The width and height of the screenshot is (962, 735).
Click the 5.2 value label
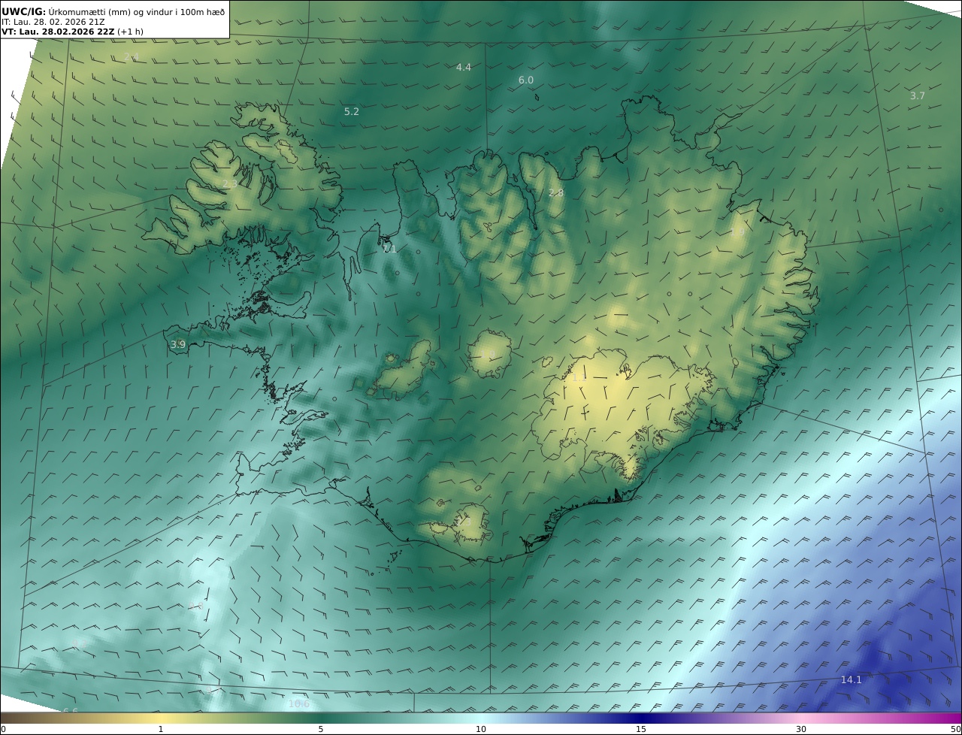[352, 112]
